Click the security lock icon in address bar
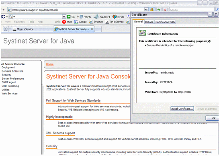 click(151, 10)
